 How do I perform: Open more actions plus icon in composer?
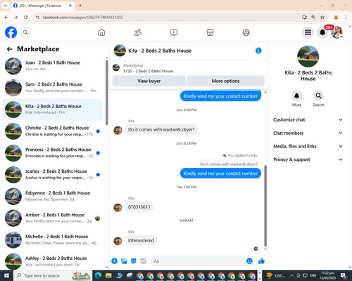pyautogui.click(x=114, y=261)
